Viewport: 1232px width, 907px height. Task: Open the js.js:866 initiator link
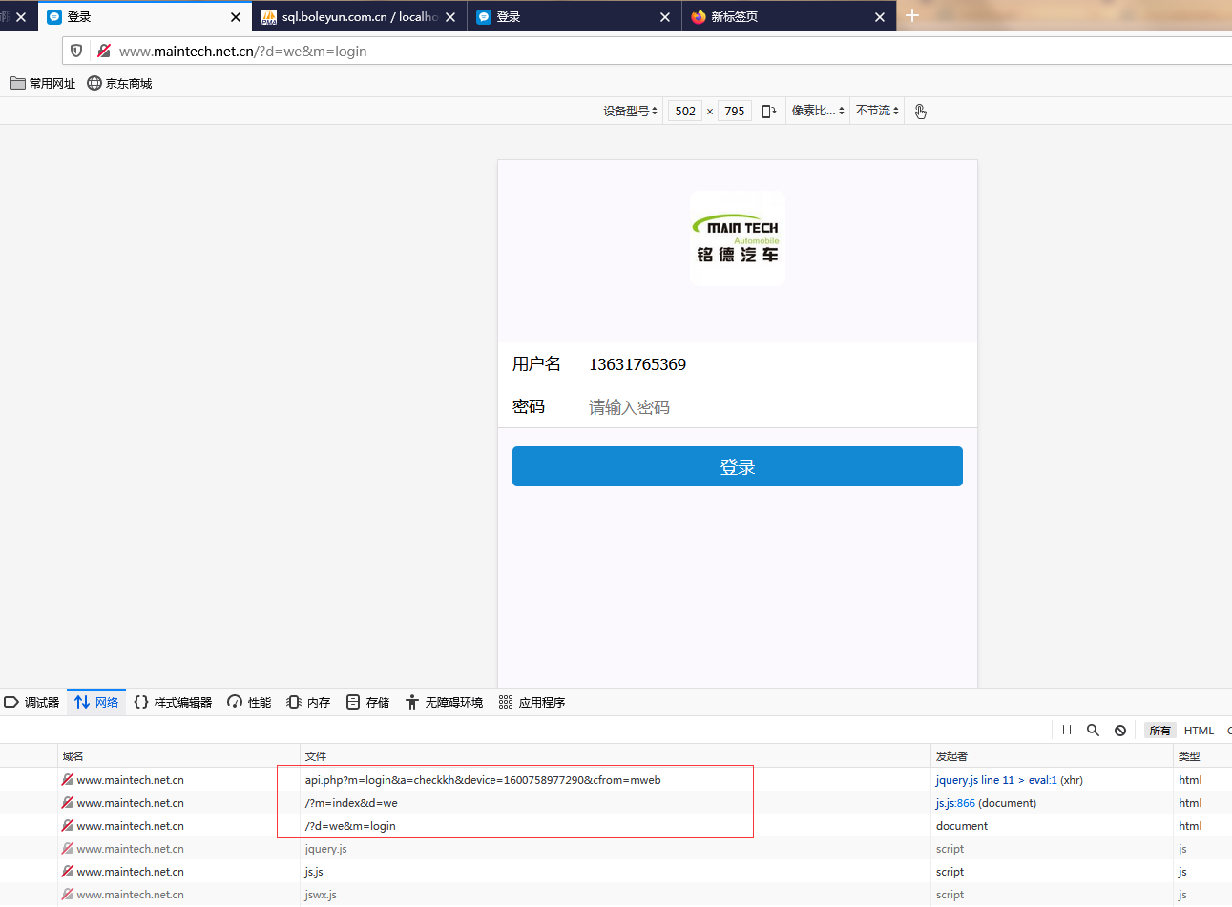(955, 803)
